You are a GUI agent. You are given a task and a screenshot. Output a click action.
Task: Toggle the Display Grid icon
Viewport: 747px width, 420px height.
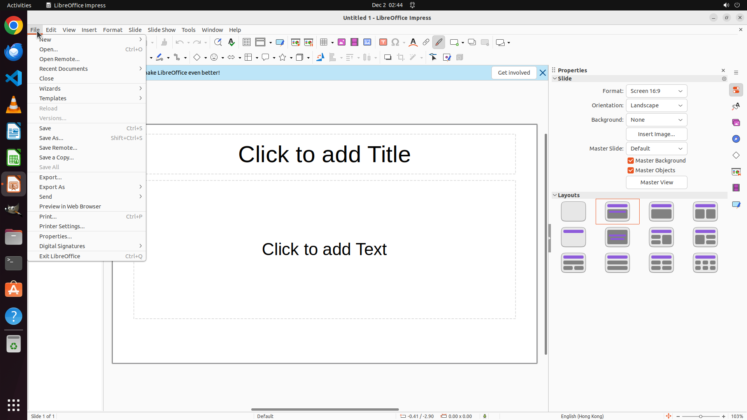(x=247, y=42)
